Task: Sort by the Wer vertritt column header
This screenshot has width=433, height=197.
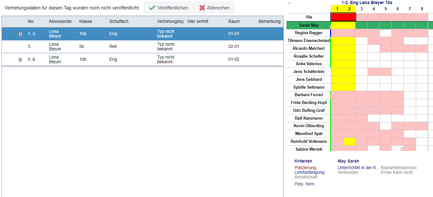Action: [x=198, y=21]
